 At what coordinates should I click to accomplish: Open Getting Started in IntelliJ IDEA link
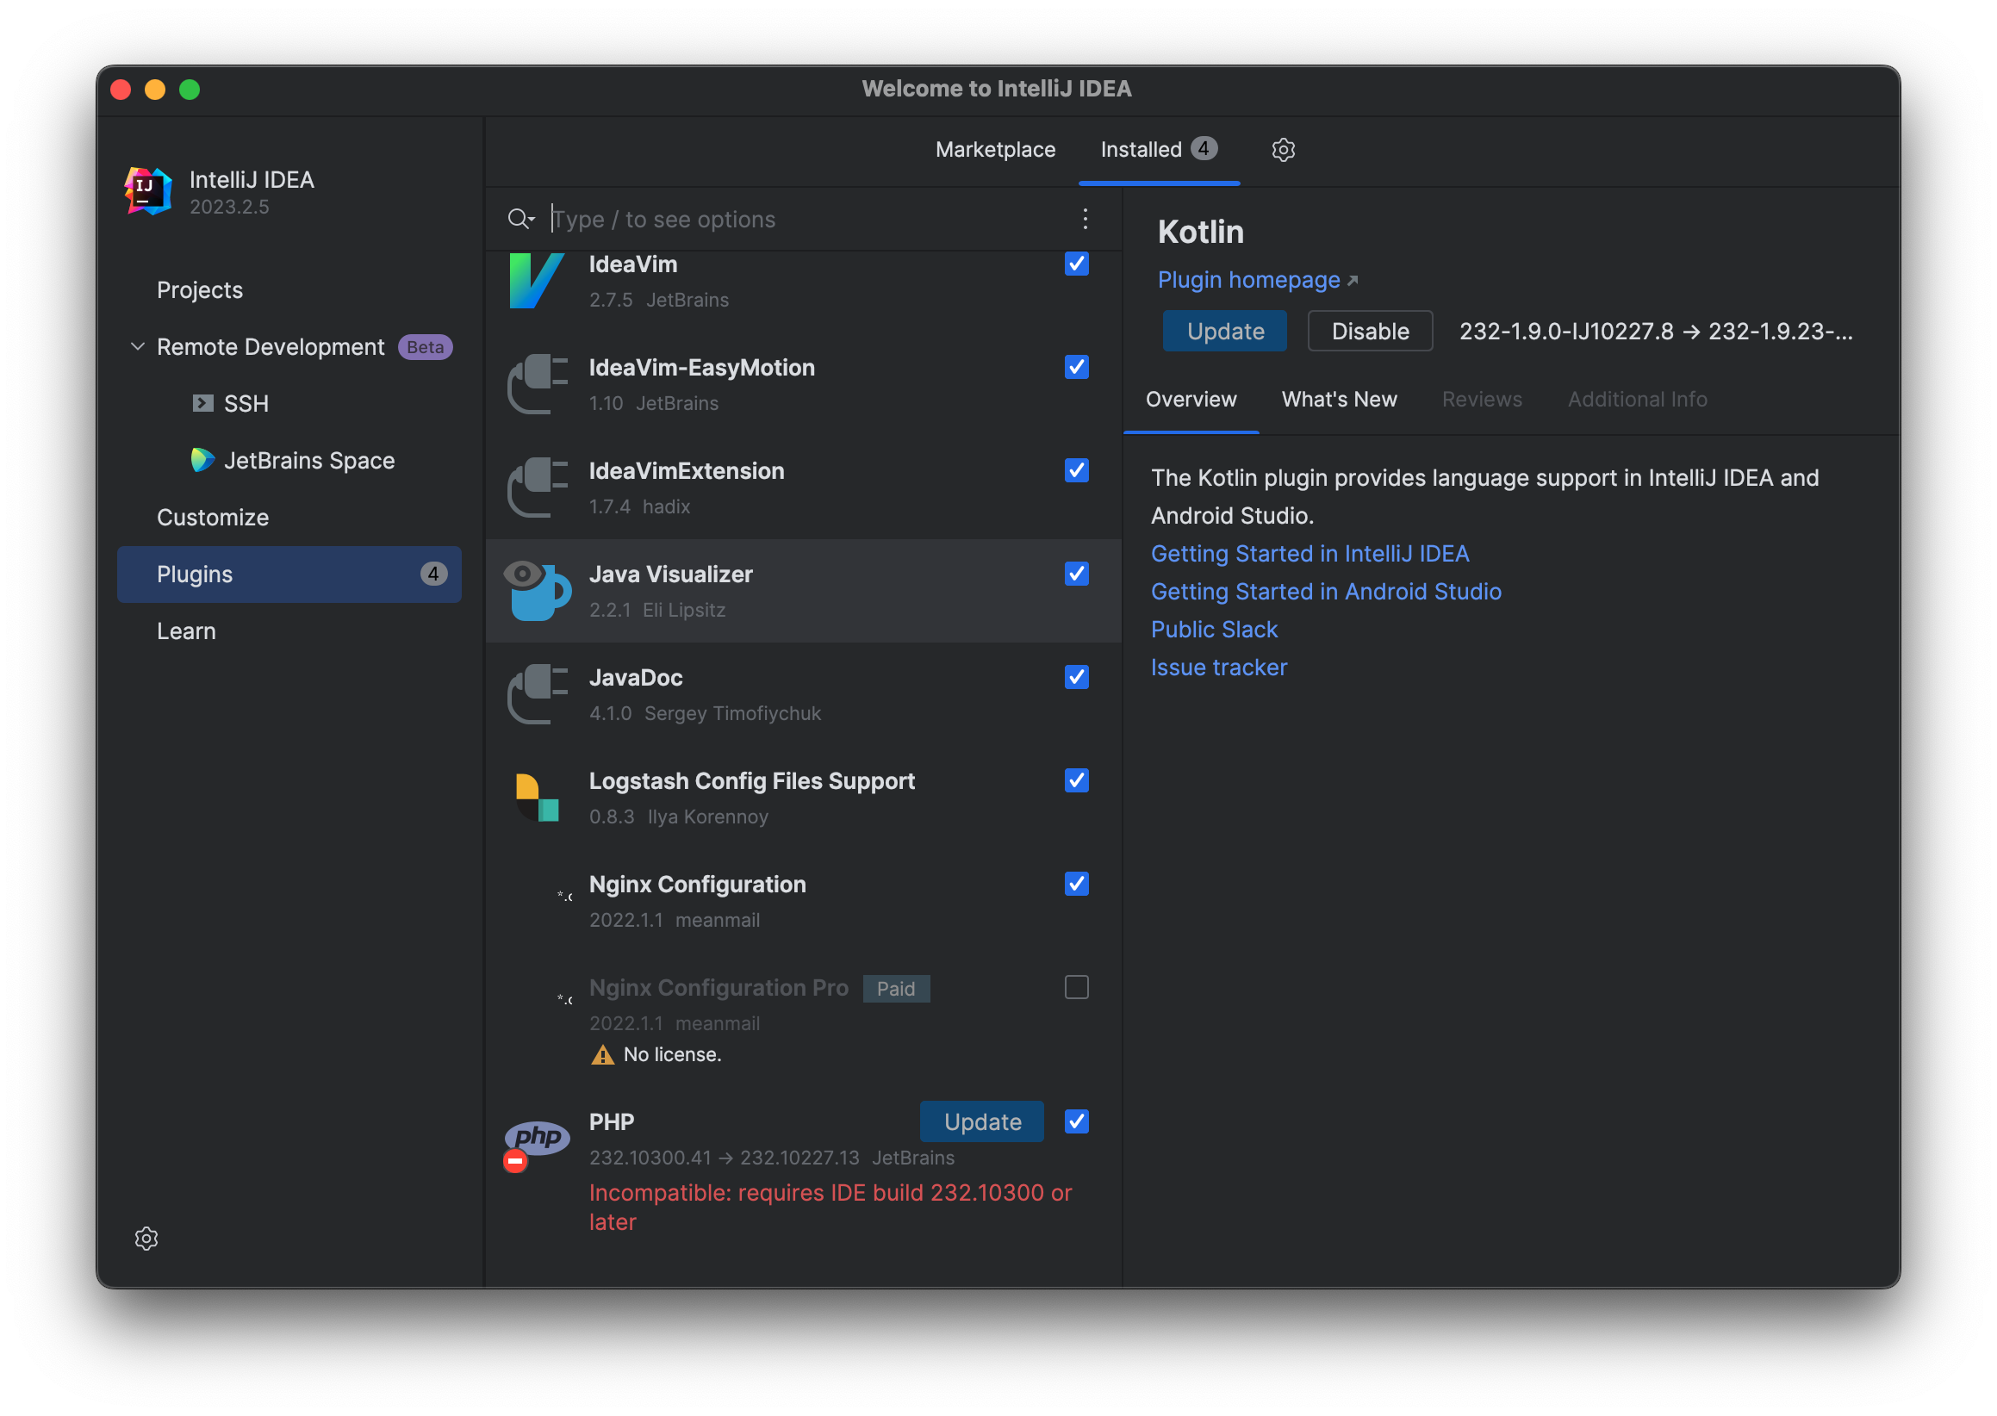(1310, 554)
